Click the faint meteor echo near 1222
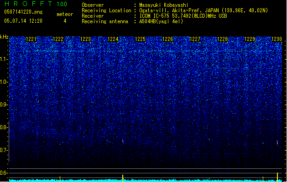This screenshot has height=182, width=287. (x=60, y=144)
